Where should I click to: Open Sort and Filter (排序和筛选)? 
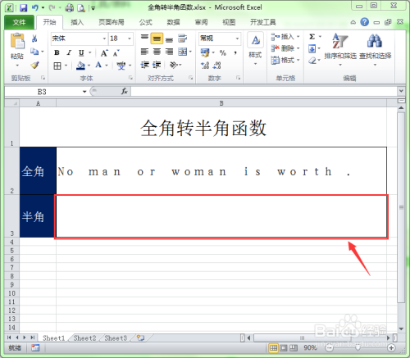(340, 49)
